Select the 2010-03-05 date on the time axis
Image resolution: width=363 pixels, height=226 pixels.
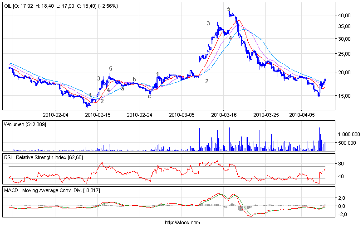click(x=182, y=115)
